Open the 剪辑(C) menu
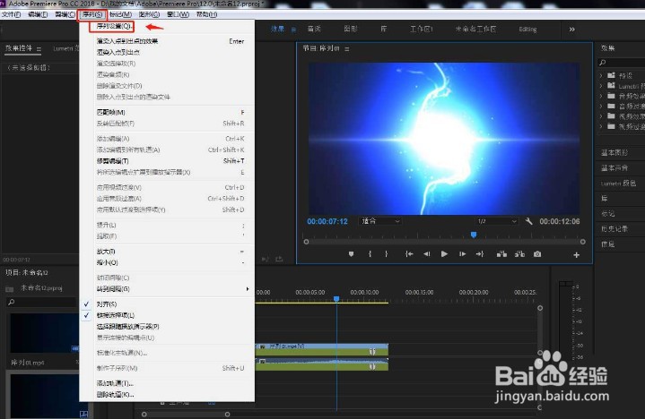 click(x=65, y=14)
